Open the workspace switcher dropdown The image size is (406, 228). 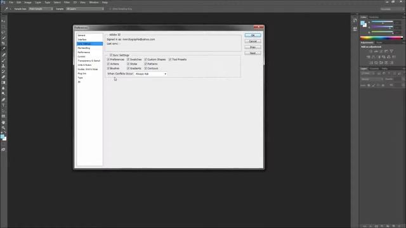[x=391, y=9]
